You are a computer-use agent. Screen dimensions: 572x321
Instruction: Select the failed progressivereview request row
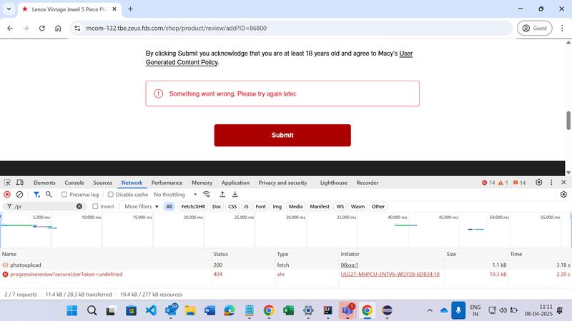coord(286,275)
